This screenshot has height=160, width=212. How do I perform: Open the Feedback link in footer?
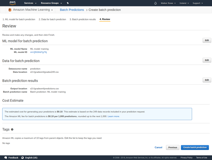click(13, 158)
